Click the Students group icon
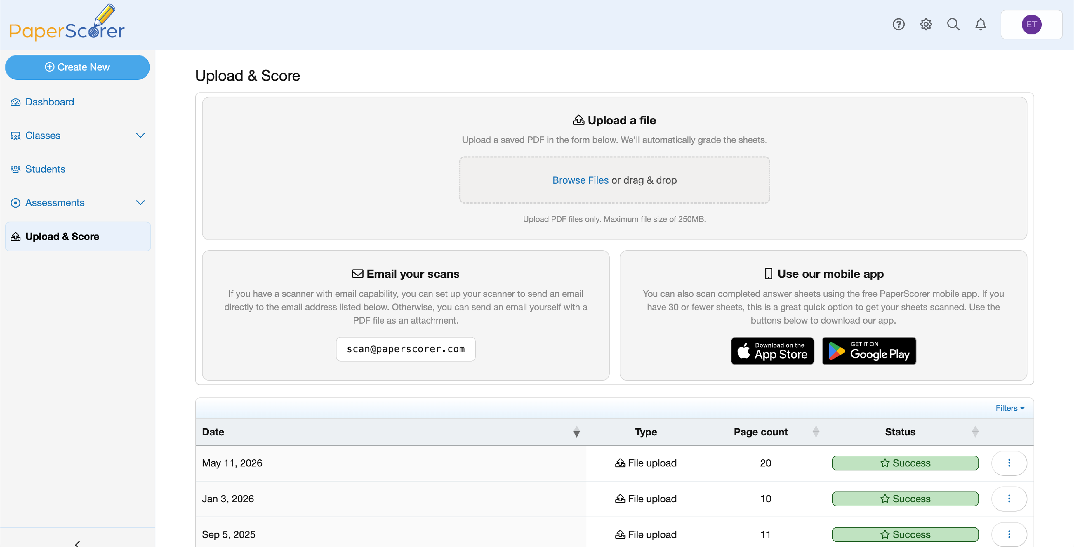Viewport: 1074px width, 547px height. click(15, 169)
